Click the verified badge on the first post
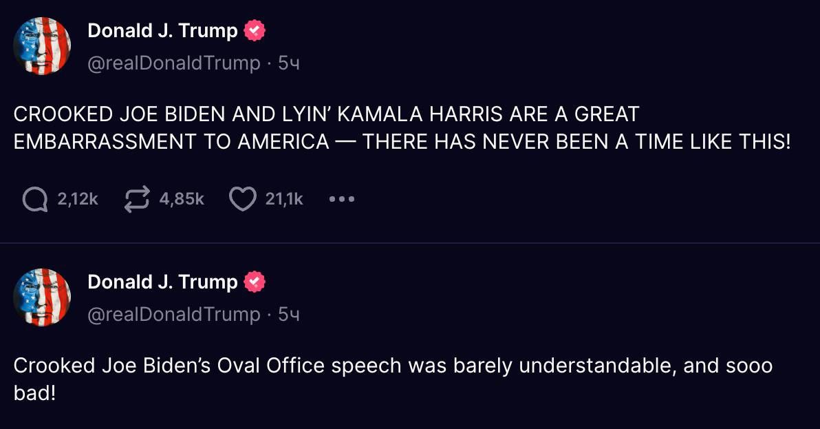 pyautogui.click(x=255, y=31)
